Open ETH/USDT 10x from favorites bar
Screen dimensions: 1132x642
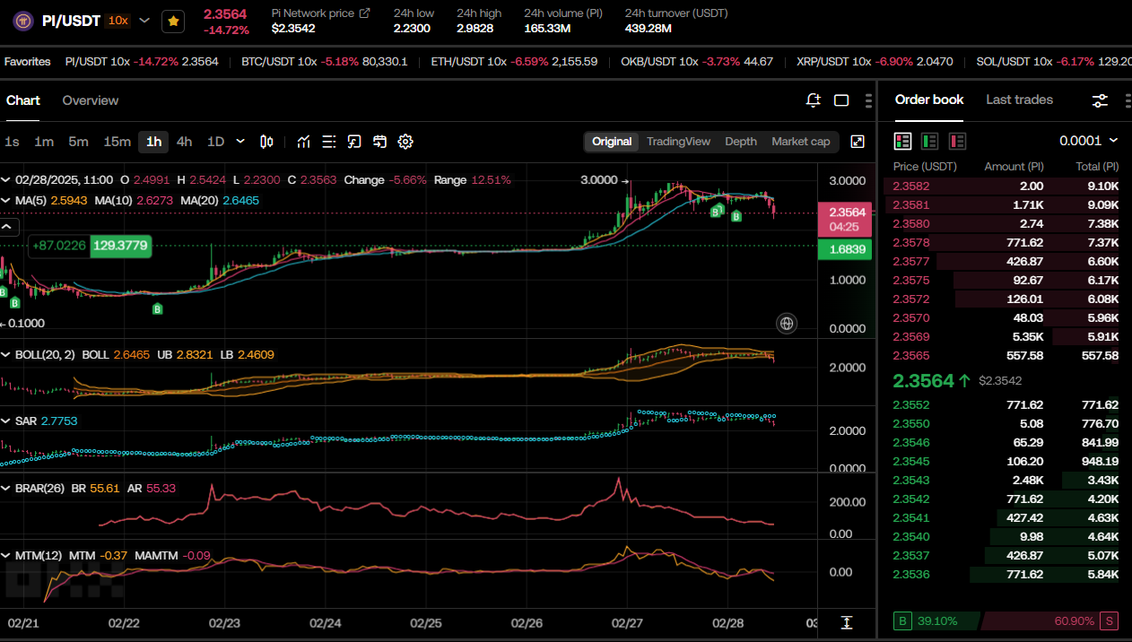click(x=514, y=62)
